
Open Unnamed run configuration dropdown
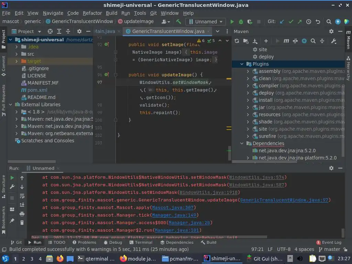[x=206, y=22]
